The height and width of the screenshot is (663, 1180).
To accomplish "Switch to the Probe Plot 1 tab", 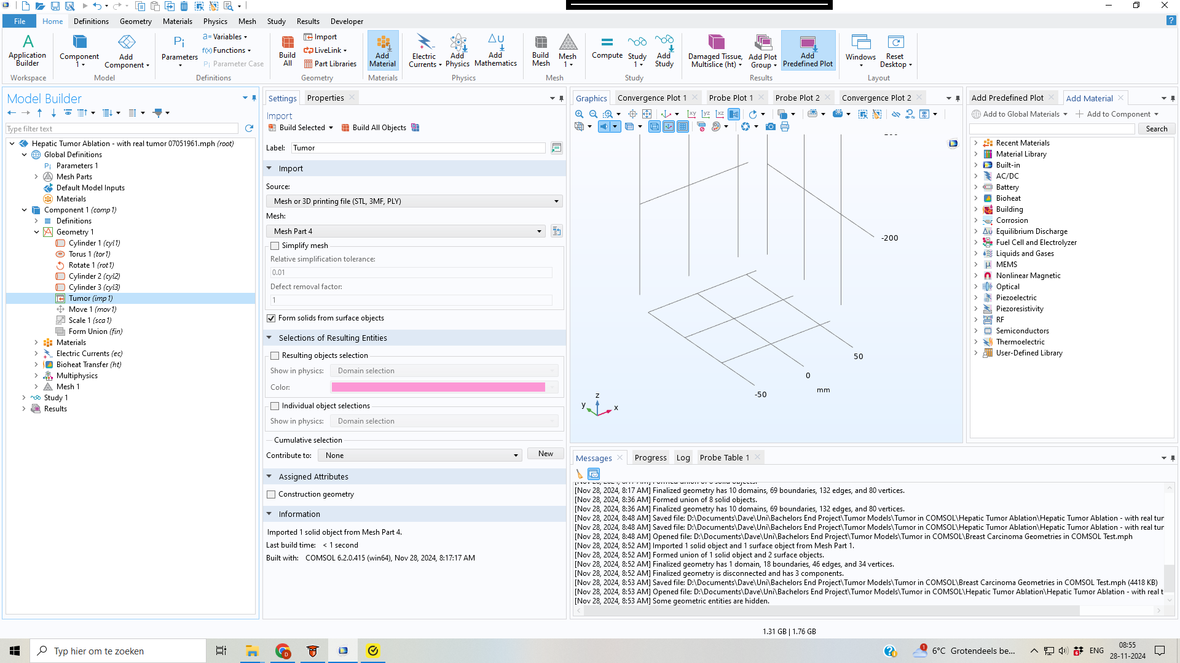I will (x=730, y=98).
